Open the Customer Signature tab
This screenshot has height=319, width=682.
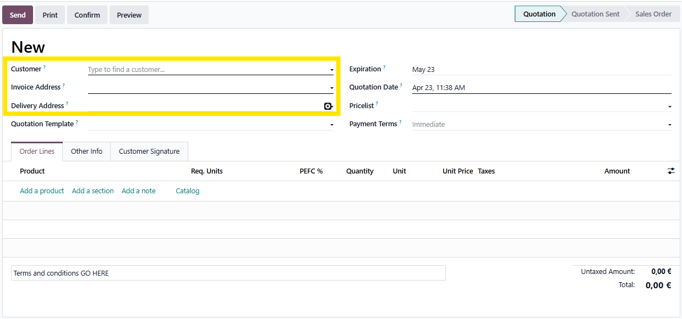click(149, 152)
